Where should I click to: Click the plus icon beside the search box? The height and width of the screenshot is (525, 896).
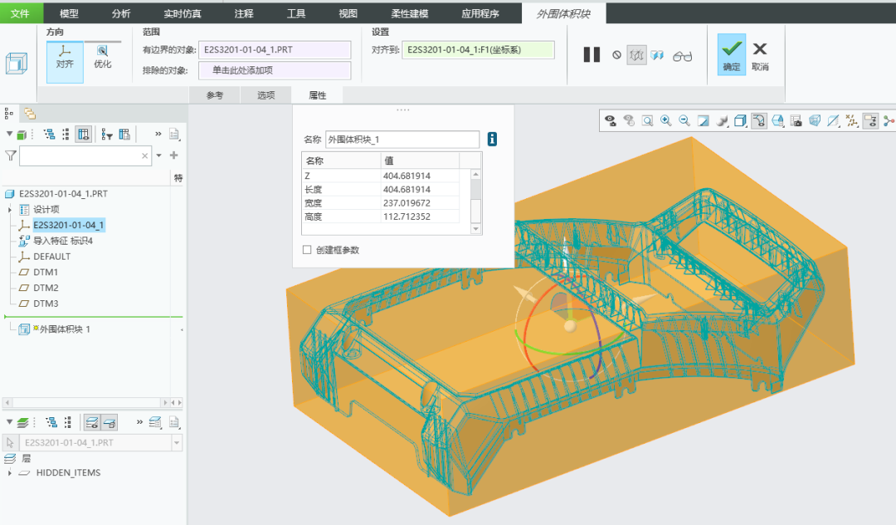[173, 155]
